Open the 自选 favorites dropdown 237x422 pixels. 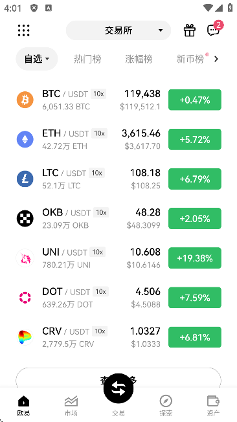[37, 59]
